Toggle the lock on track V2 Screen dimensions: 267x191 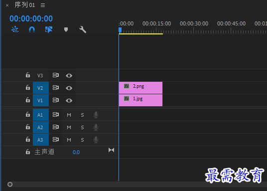click(x=28, y=87)
